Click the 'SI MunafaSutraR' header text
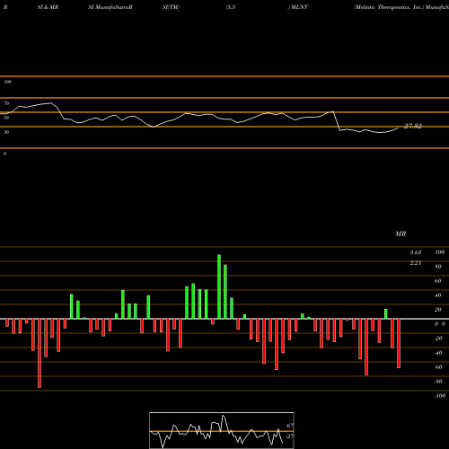The image size is (449, 449). tap(110, 7)
